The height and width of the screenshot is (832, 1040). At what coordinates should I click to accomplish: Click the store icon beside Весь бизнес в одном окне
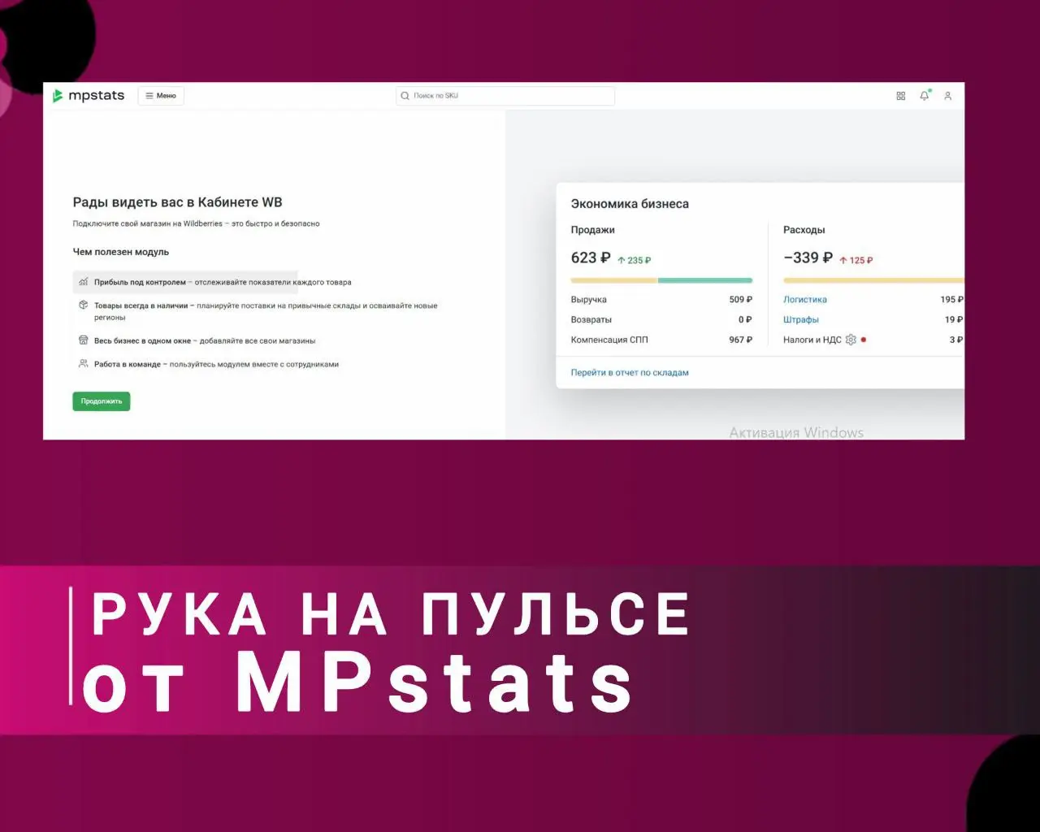(x=83, y=340)
